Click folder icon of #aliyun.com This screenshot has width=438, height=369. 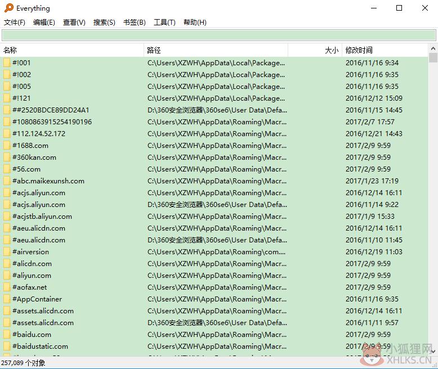pos(7,275)
